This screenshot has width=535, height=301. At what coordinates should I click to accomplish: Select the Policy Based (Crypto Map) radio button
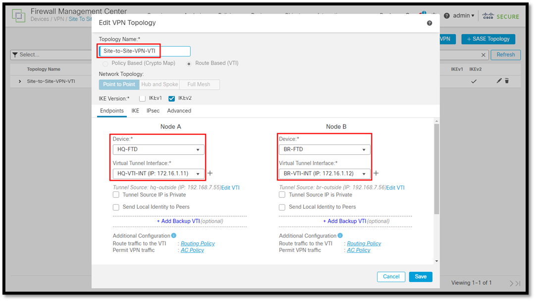coord(105,63)
